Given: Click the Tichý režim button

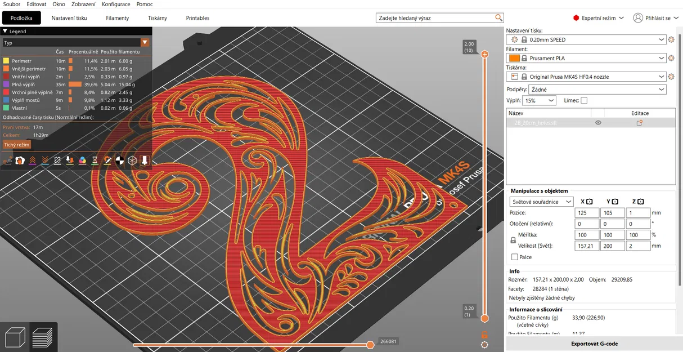Looking at the screenshot, I should [17, 145].
